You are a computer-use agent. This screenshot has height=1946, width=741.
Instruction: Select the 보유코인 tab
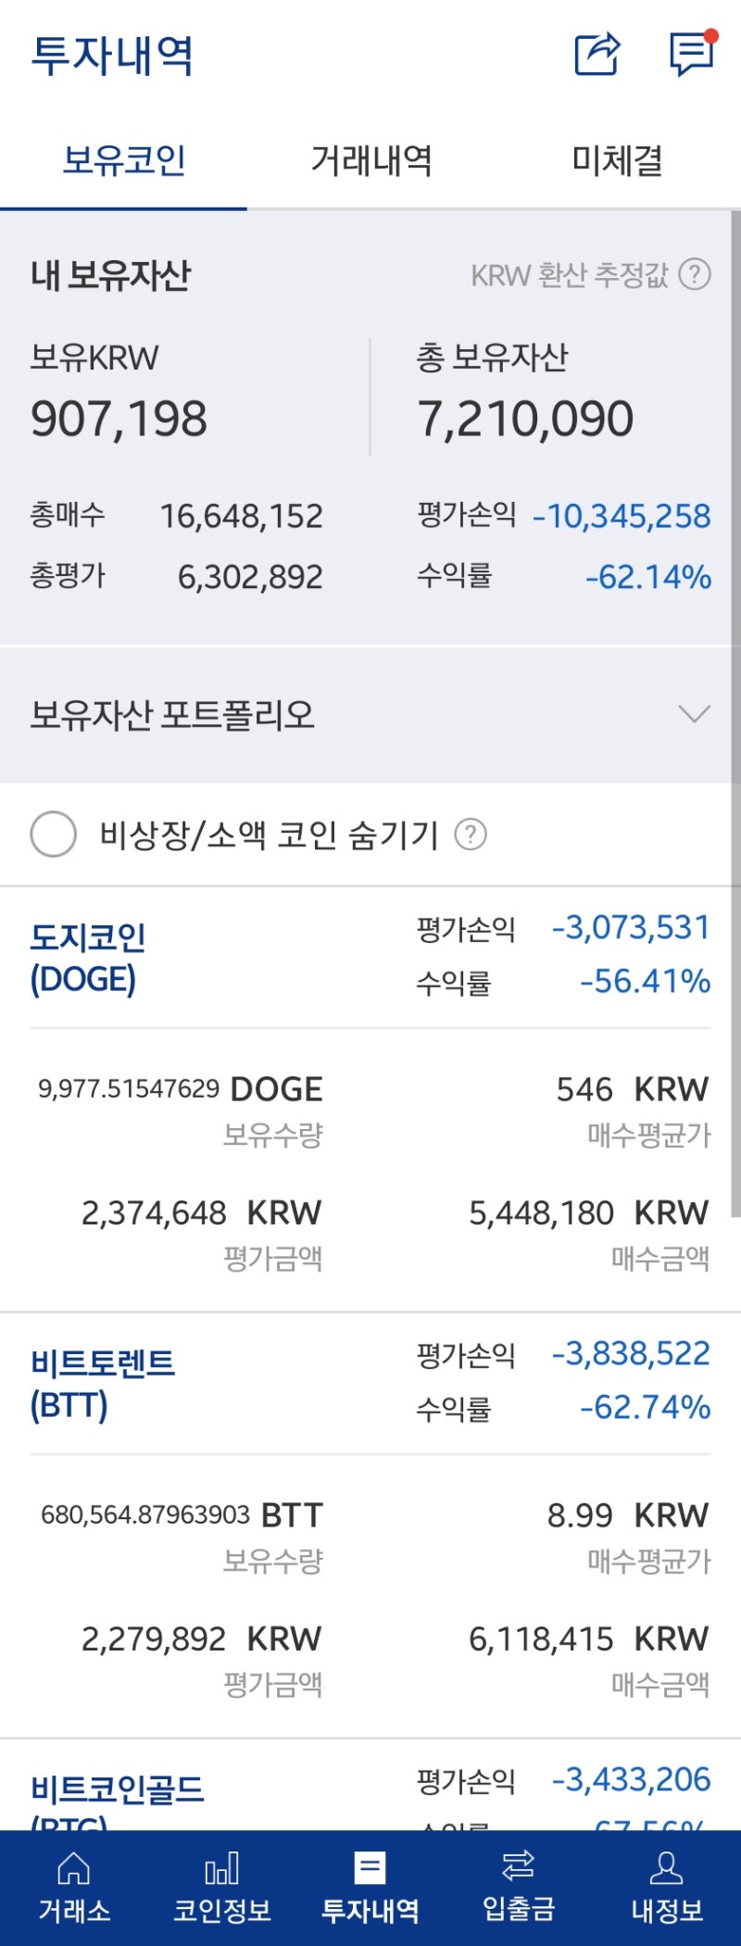pyautogui.click(x=123, y=160)
